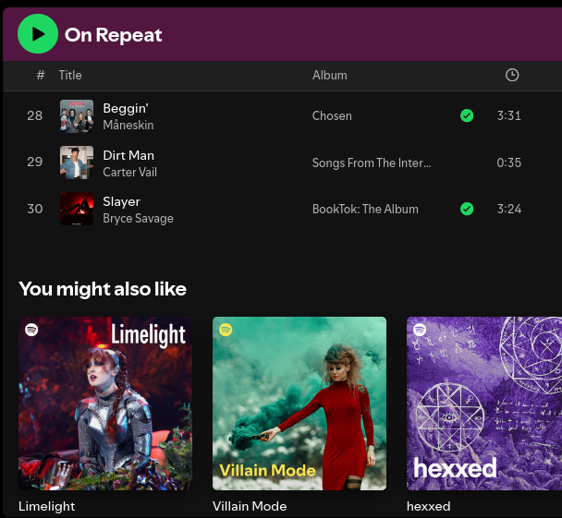Select the Dirt Man track title
This screenshot has width=562, height=518.
point(128,155)
